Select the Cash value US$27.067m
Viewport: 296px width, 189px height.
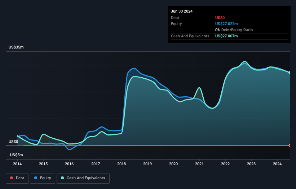(x=226, y=36)
